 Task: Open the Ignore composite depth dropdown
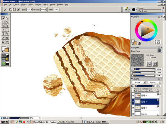coord(154,82)
